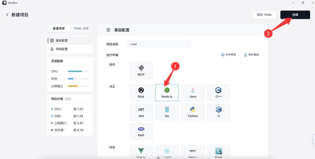Screen dimensions: 315x159
Task: Choose the .Net language template
Action: click(x=141, y=112)
